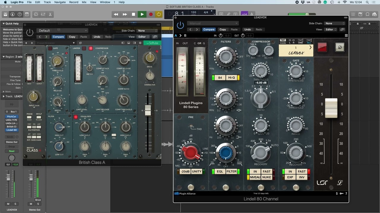Click link icon in Lindell 80 header
This screenshot has width=380, height=213.
342,30
